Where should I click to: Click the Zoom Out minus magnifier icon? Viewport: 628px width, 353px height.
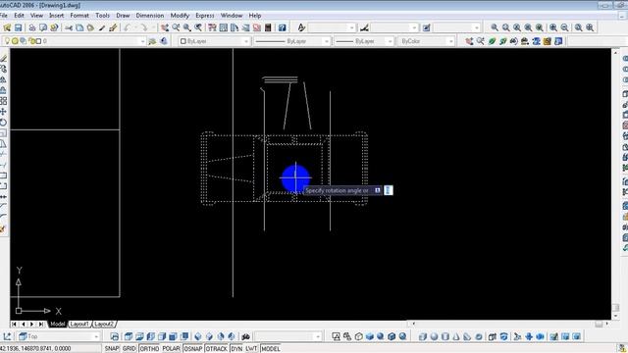point(564,27)
